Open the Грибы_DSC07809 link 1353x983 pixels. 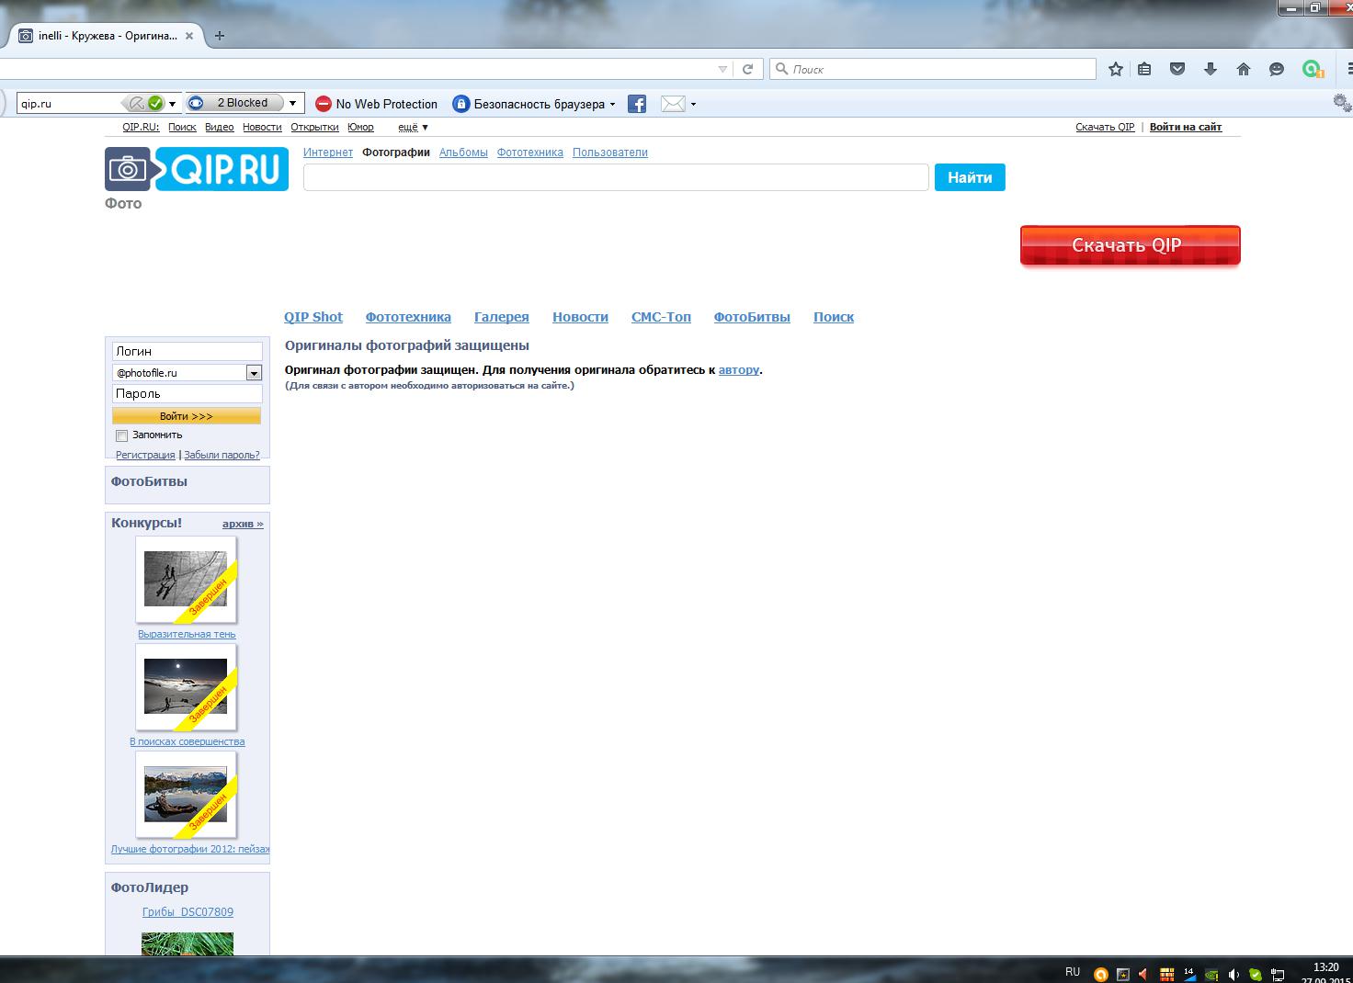(188, 912)
